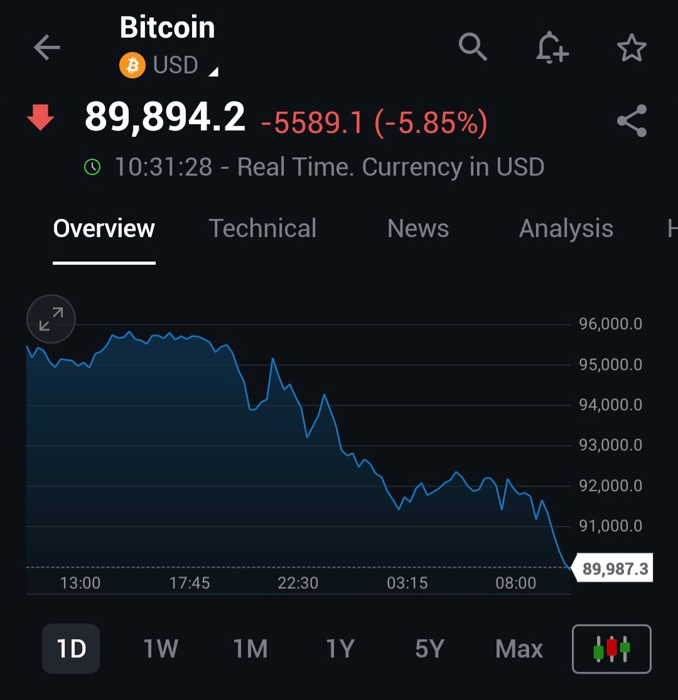Show the Max time range
678x700 pixels.
point(519,649)
